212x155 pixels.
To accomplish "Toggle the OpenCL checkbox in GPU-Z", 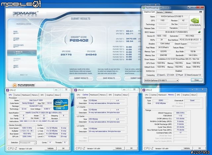I will 158,75.
